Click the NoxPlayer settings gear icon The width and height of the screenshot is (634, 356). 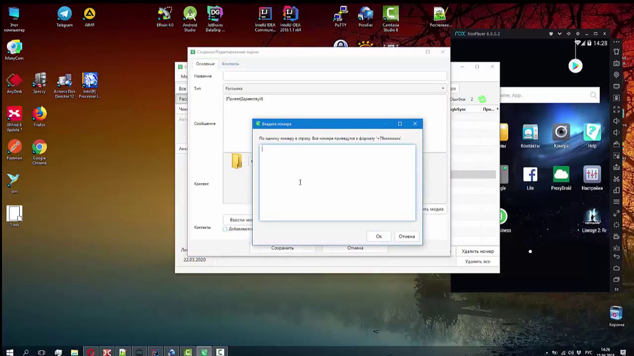click(x=578, y=34)
